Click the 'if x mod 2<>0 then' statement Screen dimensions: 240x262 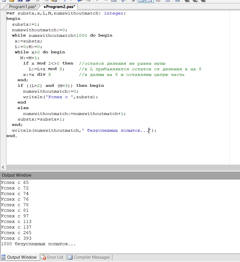pyautogui.click(x=48, y=63)
